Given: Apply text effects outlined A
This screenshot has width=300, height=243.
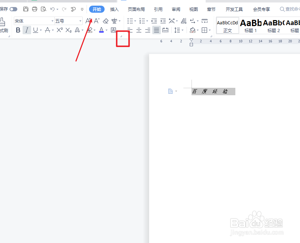Looking at the screenshot, I should (x=77, y=30).
